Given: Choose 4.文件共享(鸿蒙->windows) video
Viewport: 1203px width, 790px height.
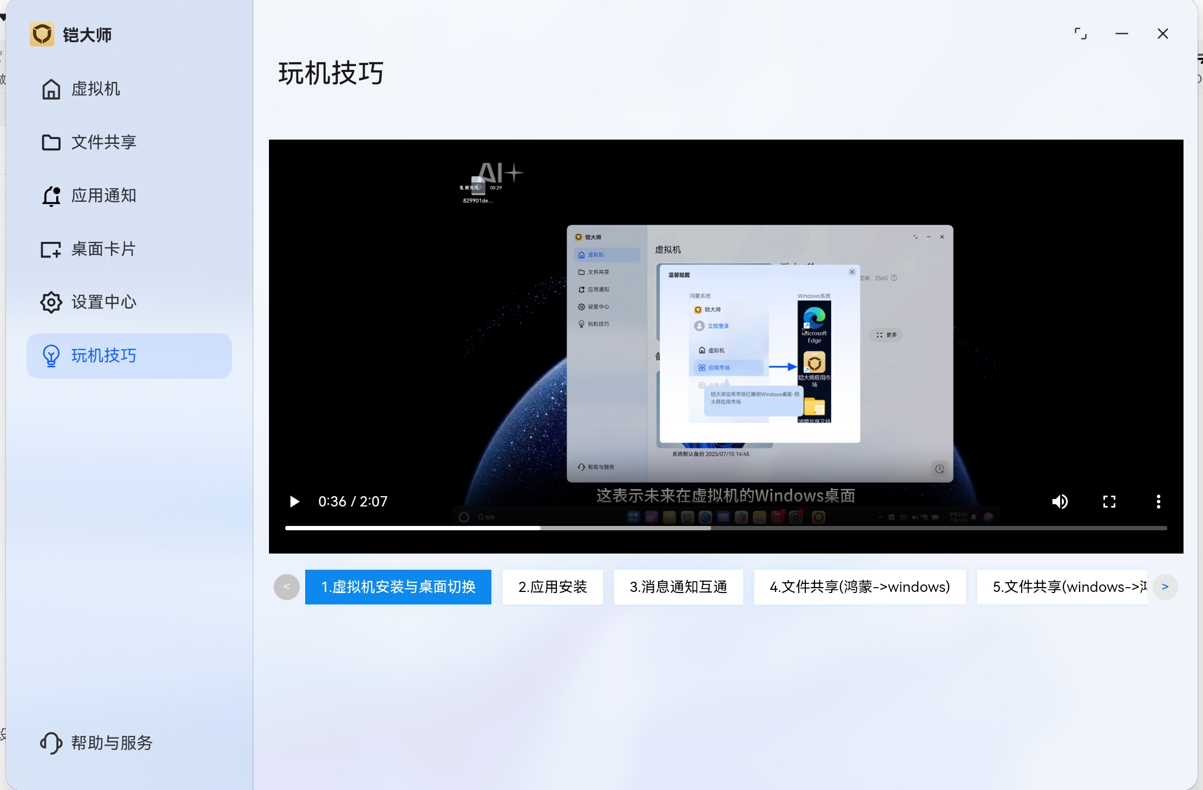Looking at the screenshot, I should tap(859, 587).
